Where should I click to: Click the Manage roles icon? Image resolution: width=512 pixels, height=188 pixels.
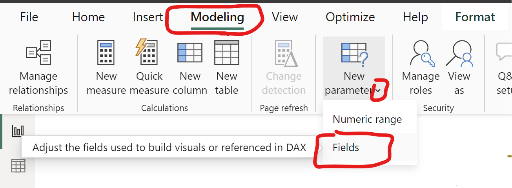(x=421, y=53)
